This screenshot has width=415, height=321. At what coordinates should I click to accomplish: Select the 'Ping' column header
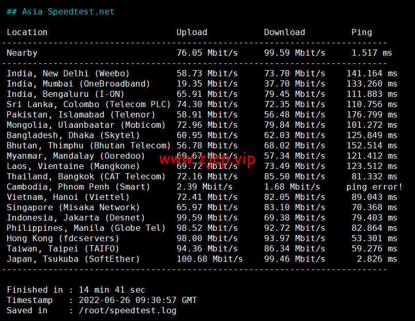361,32
